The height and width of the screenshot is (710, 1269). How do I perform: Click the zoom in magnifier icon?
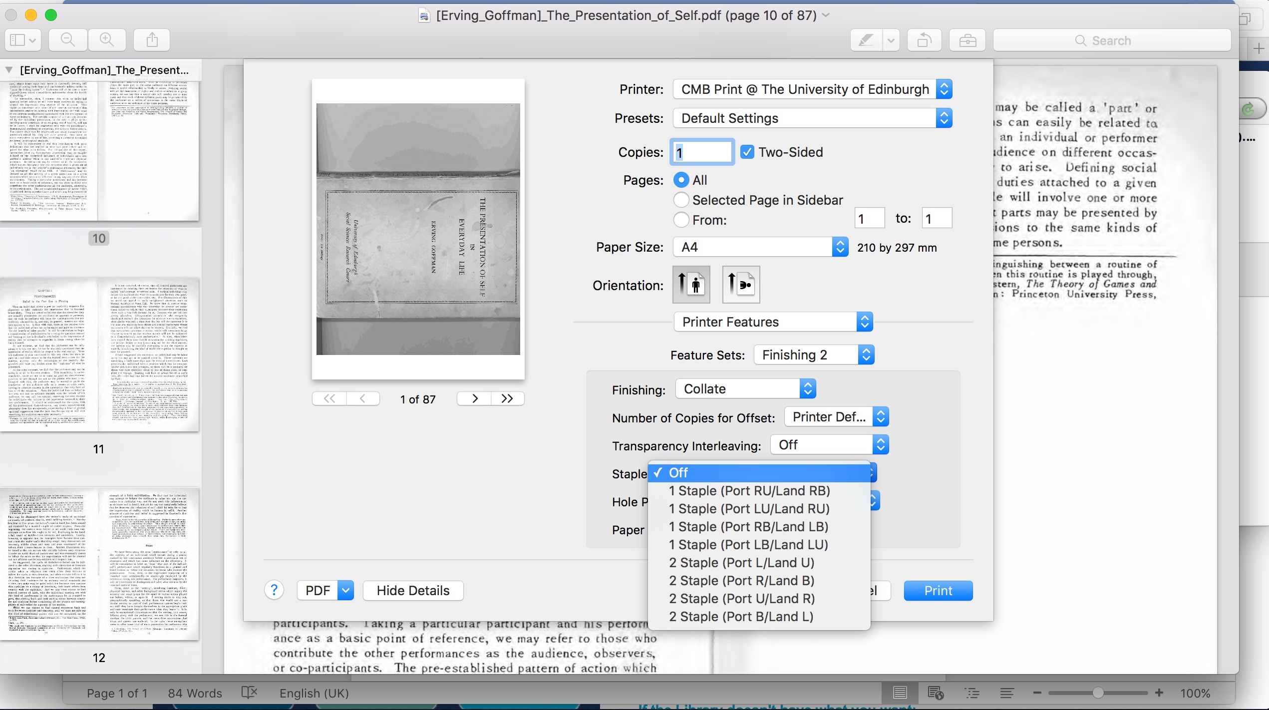point(107,40)
